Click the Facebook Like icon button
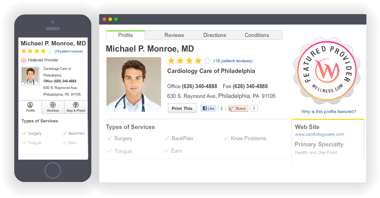This screenshot has height=198, width=380. click(208, 109)
